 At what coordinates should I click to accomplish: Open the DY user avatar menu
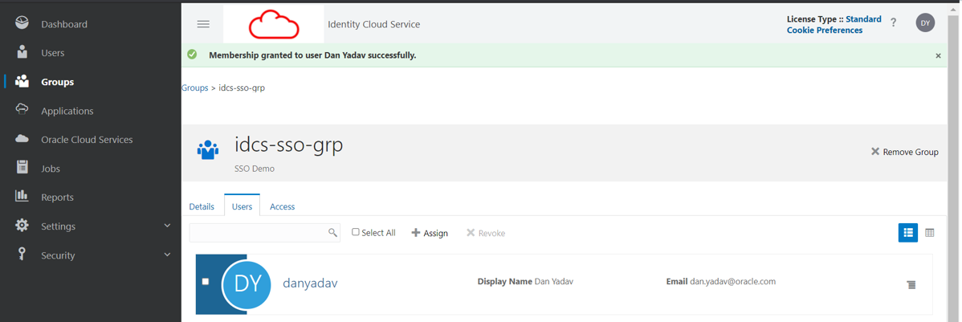[925, 22]
